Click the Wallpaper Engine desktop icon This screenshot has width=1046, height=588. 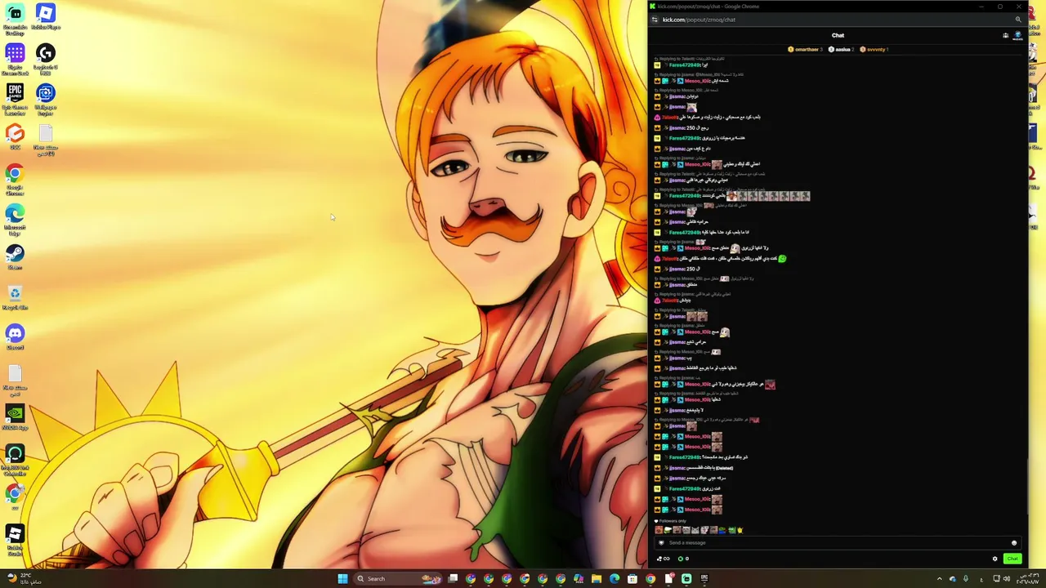pyautogui.click(x=46, y=99)
